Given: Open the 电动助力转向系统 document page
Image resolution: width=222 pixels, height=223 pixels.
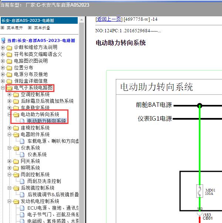Looking at the screenshot, I should (47, 121).
